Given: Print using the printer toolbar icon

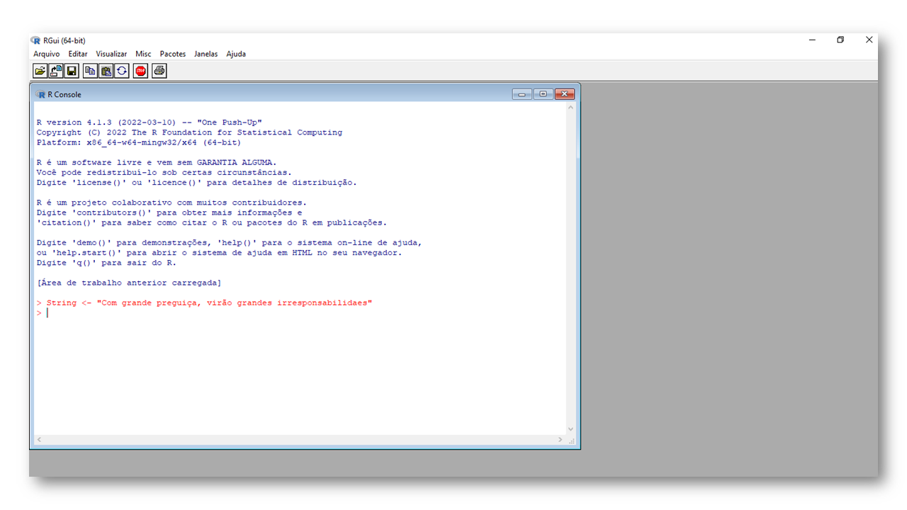Looking at the screenshot, I should pyautogui.click(x=159, y=71).
